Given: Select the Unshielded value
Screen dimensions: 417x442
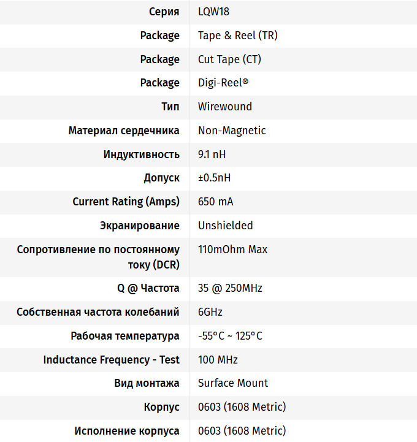Looking at the screenshot, I should pos(225,226).
